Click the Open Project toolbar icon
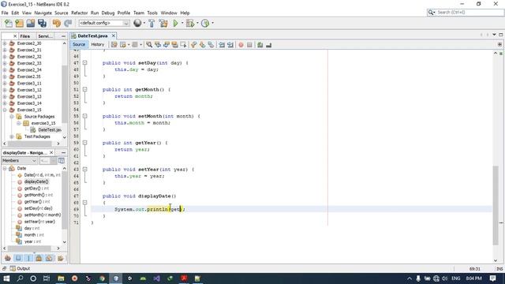This screenshot has height=284, width=505. (31, 23)
